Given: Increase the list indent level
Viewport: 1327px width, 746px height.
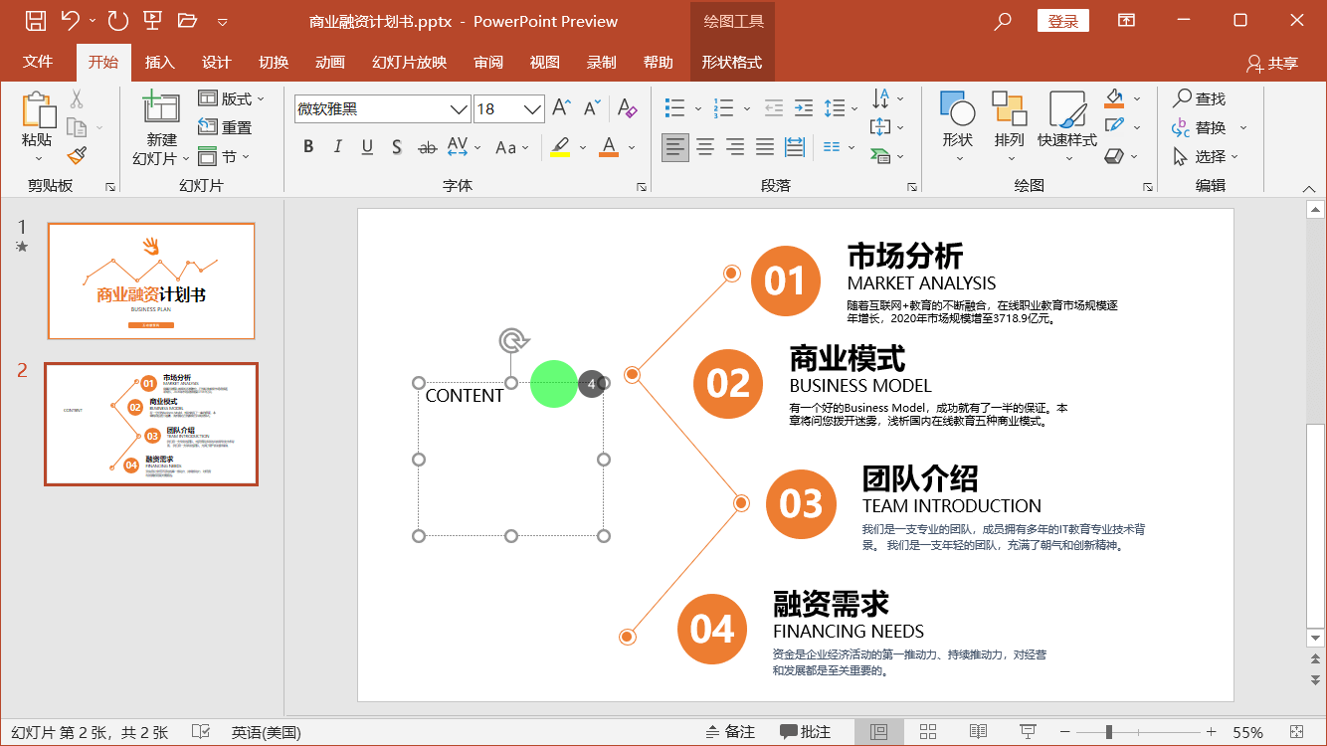Looking at the screenshot, I should [x=804, y=107].
